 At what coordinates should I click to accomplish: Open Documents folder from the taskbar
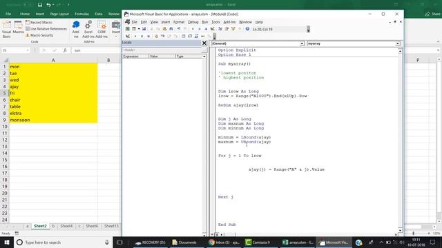[x=184, y=242]
